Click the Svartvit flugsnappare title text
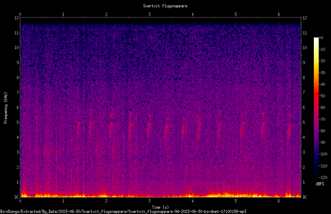The image size is (331, 214). point(165,6)
